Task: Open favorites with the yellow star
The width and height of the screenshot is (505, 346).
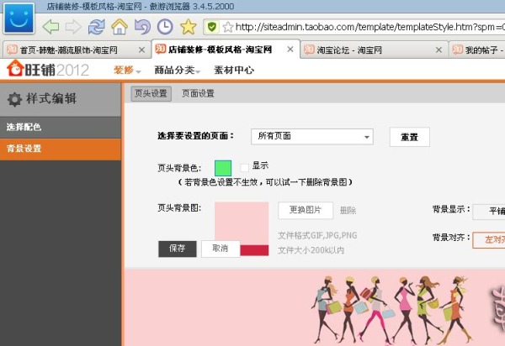Action: point(188,27)
